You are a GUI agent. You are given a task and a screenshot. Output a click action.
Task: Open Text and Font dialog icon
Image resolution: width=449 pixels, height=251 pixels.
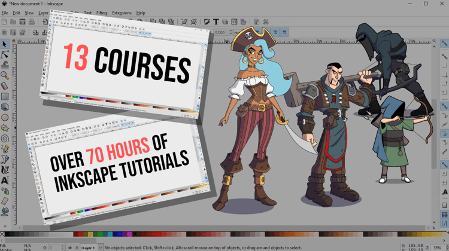tap(216, 22)
